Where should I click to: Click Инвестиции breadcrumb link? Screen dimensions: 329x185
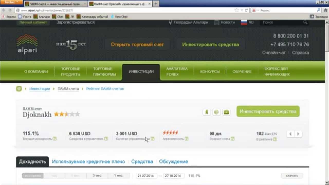click(x=40, y=89)
